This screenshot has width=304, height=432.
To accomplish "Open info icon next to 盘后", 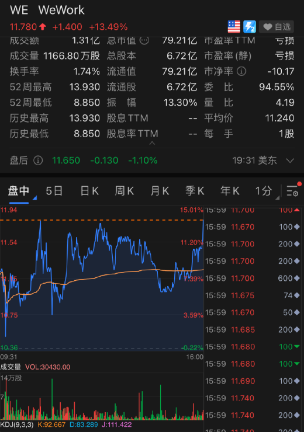I will pyautogui.click(x=38, y=160).
